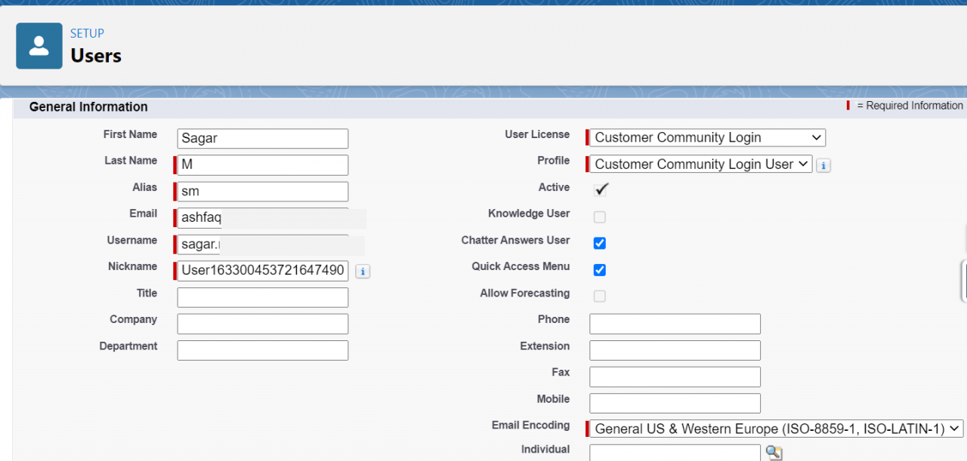
Task: Open the Profile info tooltip icon
Action: tap(823, 164)
